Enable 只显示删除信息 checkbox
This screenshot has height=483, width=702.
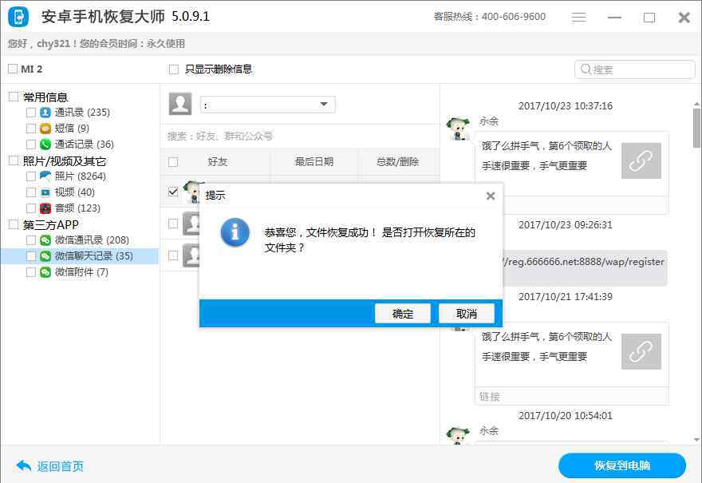click(x=174, y=69)
